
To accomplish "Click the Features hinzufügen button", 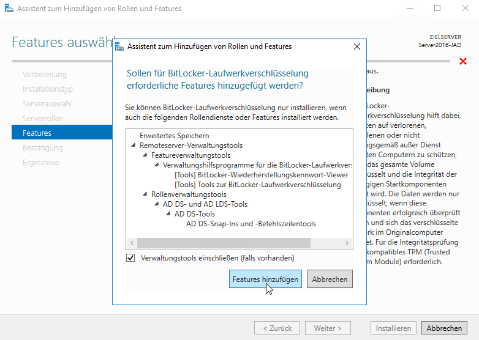I will coord(265,279).
